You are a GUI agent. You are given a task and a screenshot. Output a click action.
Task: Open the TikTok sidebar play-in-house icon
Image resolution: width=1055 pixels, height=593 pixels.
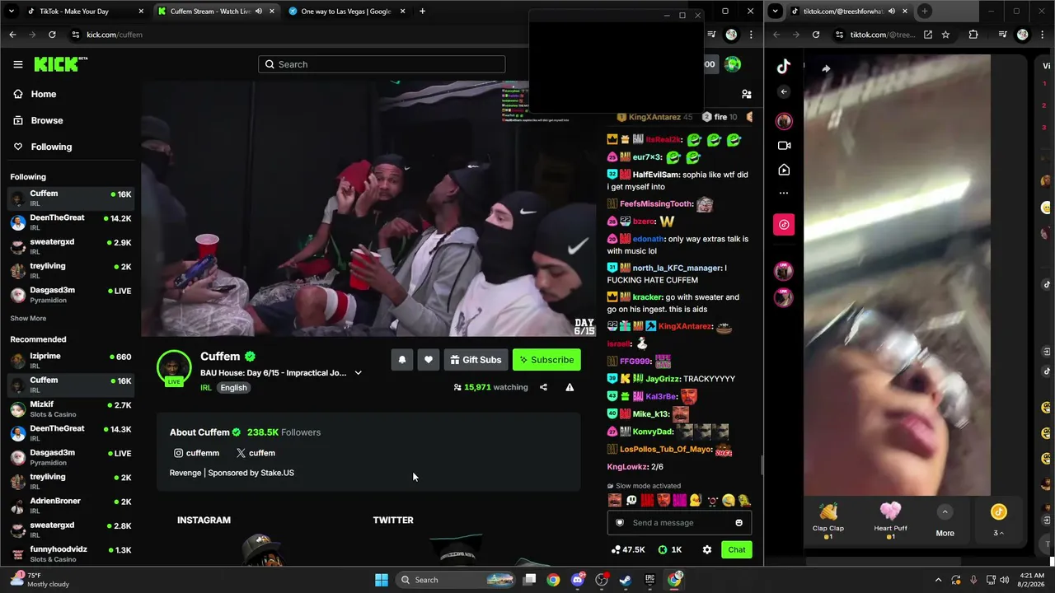pos(784,170)
